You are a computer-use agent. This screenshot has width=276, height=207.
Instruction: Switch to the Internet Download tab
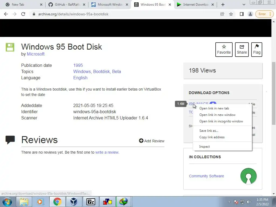pos(196,5)
